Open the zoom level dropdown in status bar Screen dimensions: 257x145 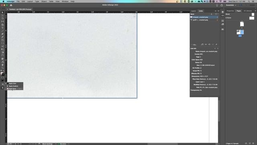pos(13,144)
